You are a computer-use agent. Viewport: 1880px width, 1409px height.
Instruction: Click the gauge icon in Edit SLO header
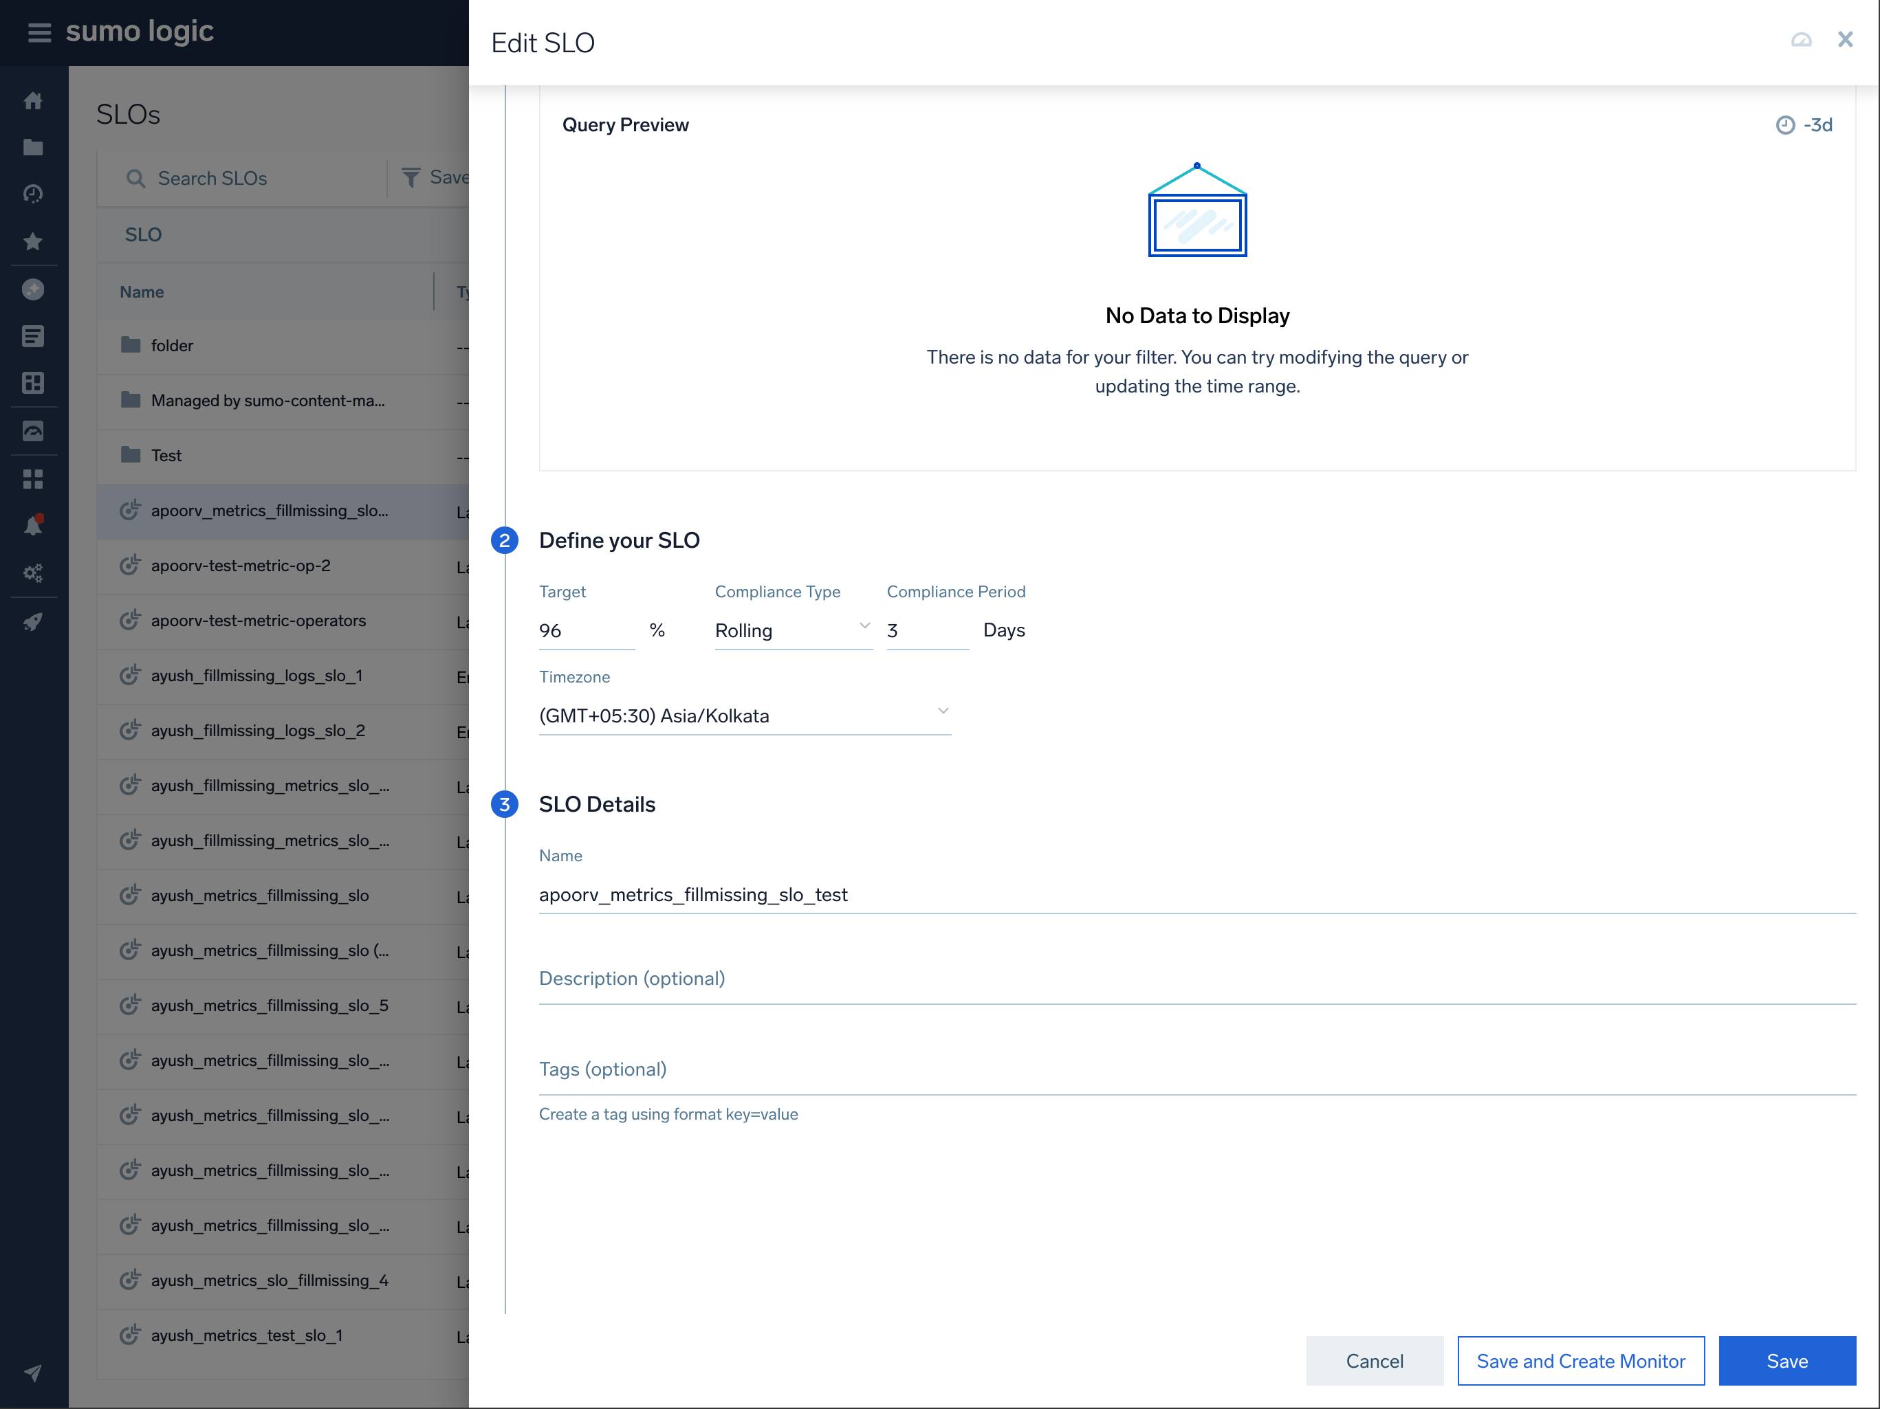(x=1802, y=39)
